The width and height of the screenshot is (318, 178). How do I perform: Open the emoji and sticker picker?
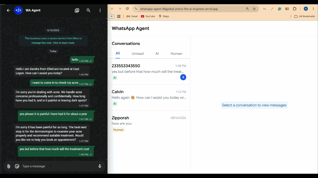(x=17, y=166)
